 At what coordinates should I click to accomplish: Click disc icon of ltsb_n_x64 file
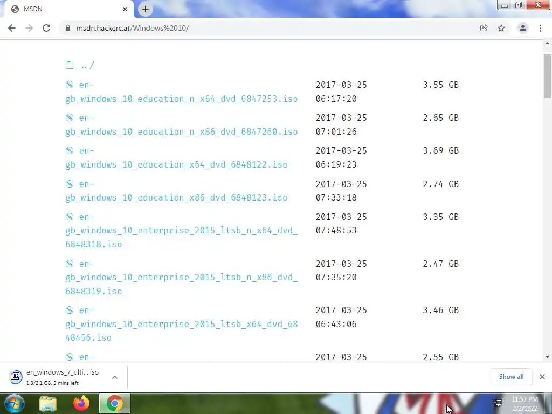coord(70,217)
